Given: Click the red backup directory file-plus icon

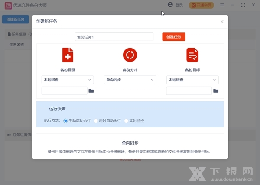Looking at the screenshot, I should tap(68, 55).
